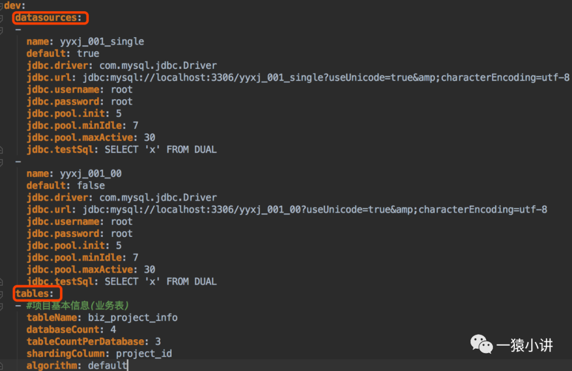This screenshot has height=371, width=572.
Task: Click the jdbc.url containing 'yyxj_001_00?useUnicode'
Action: 287,209
